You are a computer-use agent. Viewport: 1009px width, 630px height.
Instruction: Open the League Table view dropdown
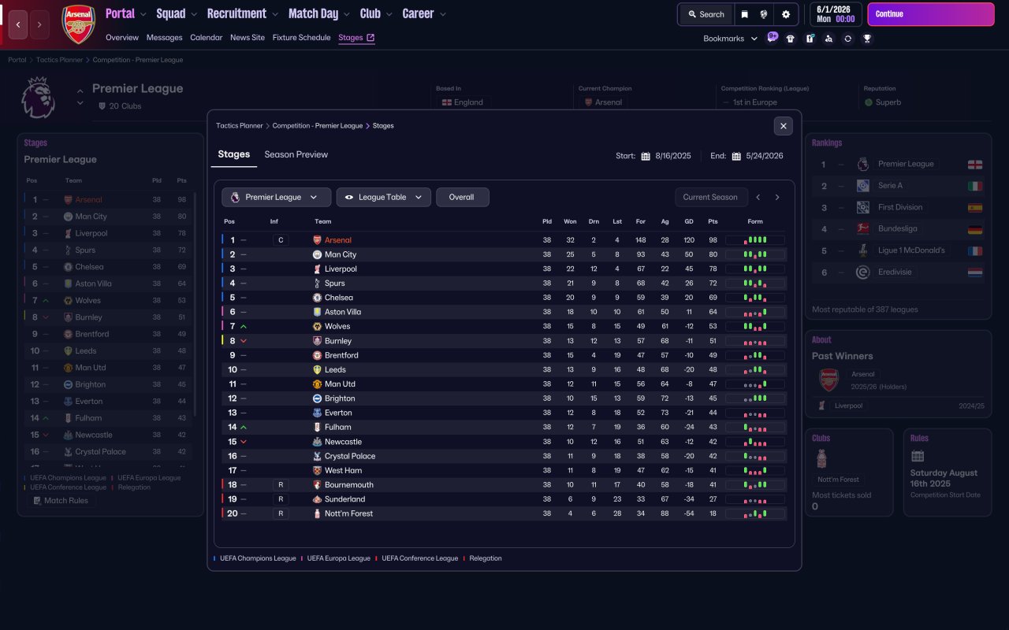(x=384, y=197)
